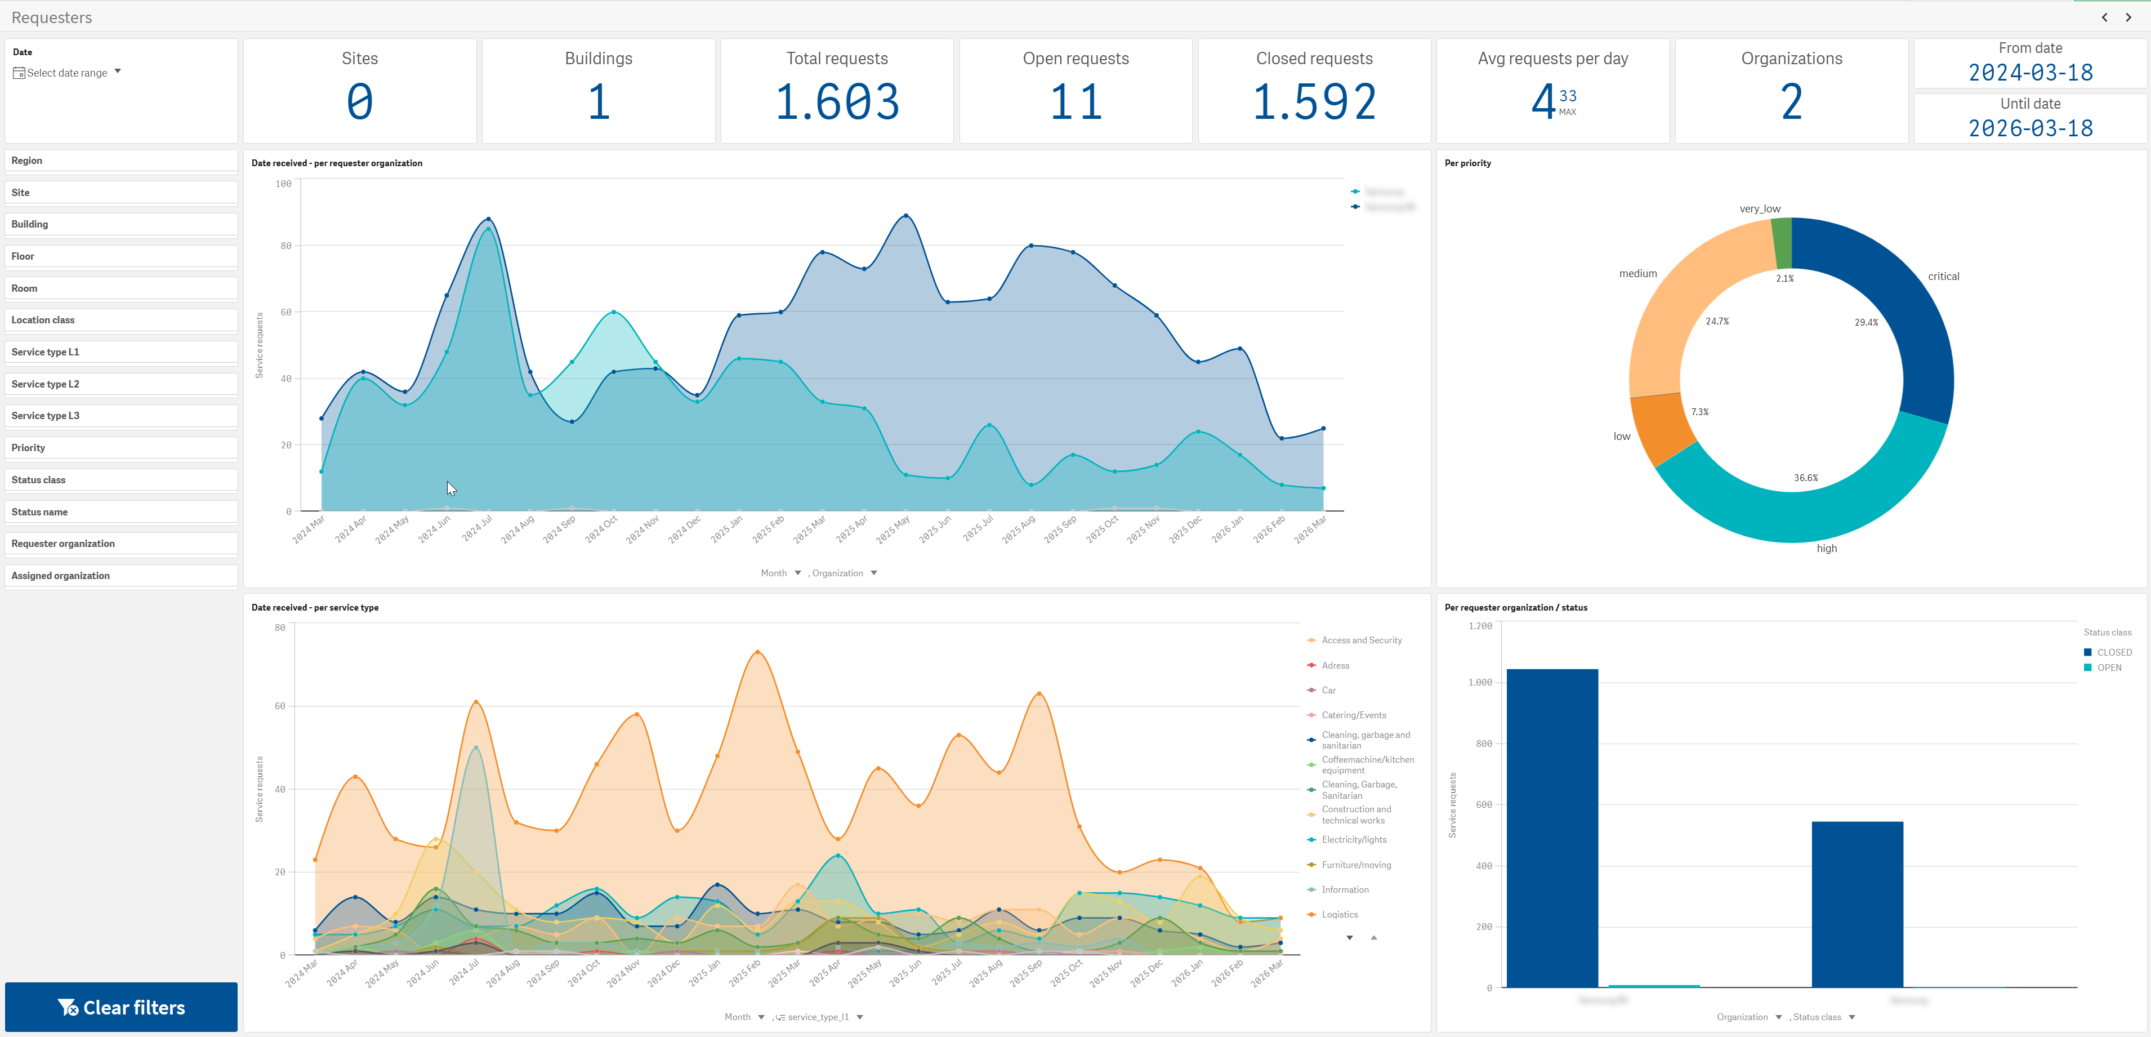Go to the previous sheet arrow
Viewport: 2151px width, 1037px height.
click(x=2104, y=17)
